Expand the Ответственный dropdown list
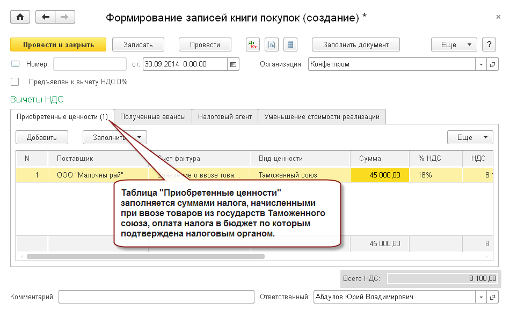 tap(480, 297)
